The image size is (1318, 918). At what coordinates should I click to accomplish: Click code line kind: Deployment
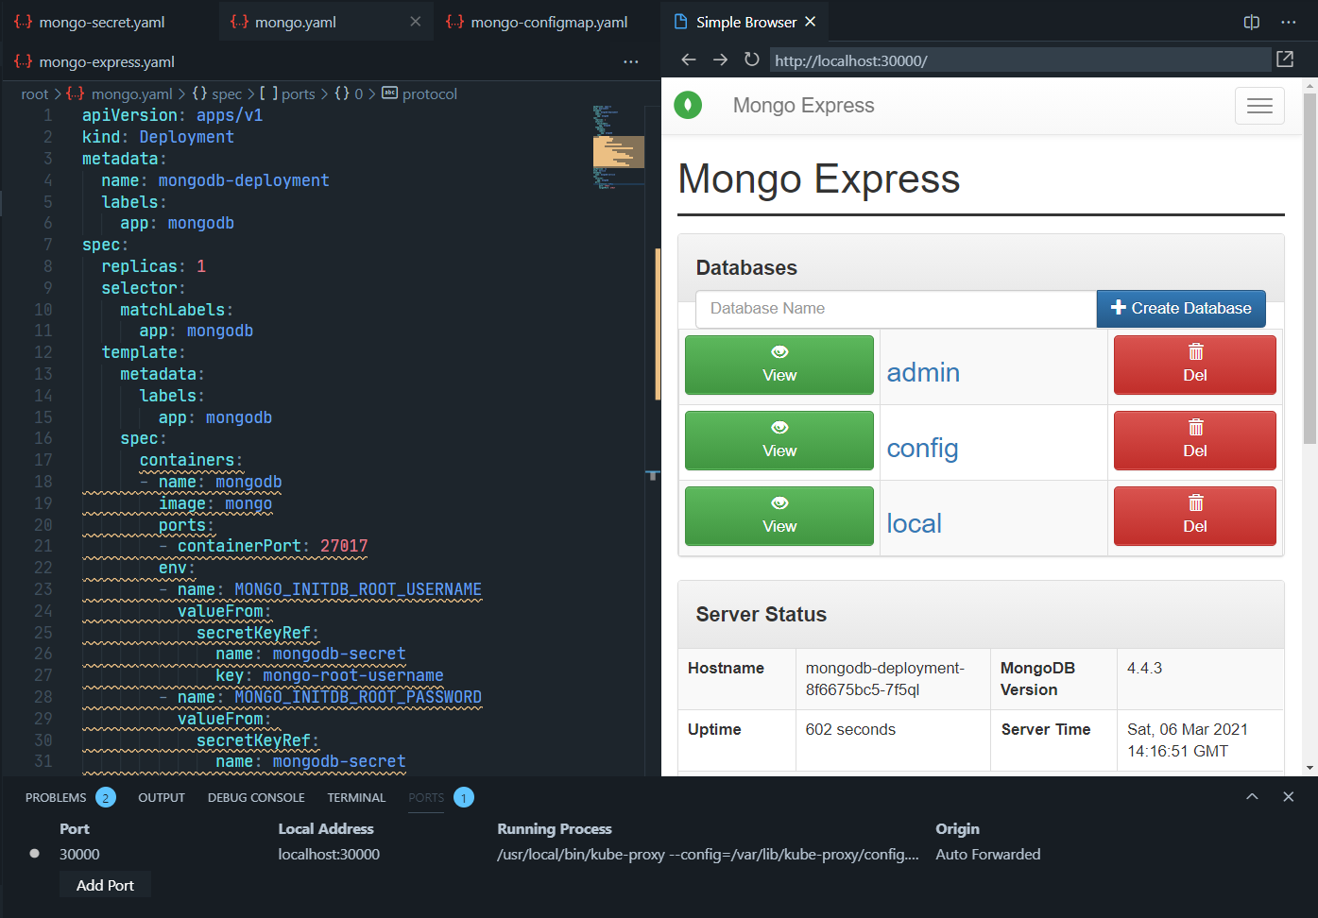tap(158, 137)
